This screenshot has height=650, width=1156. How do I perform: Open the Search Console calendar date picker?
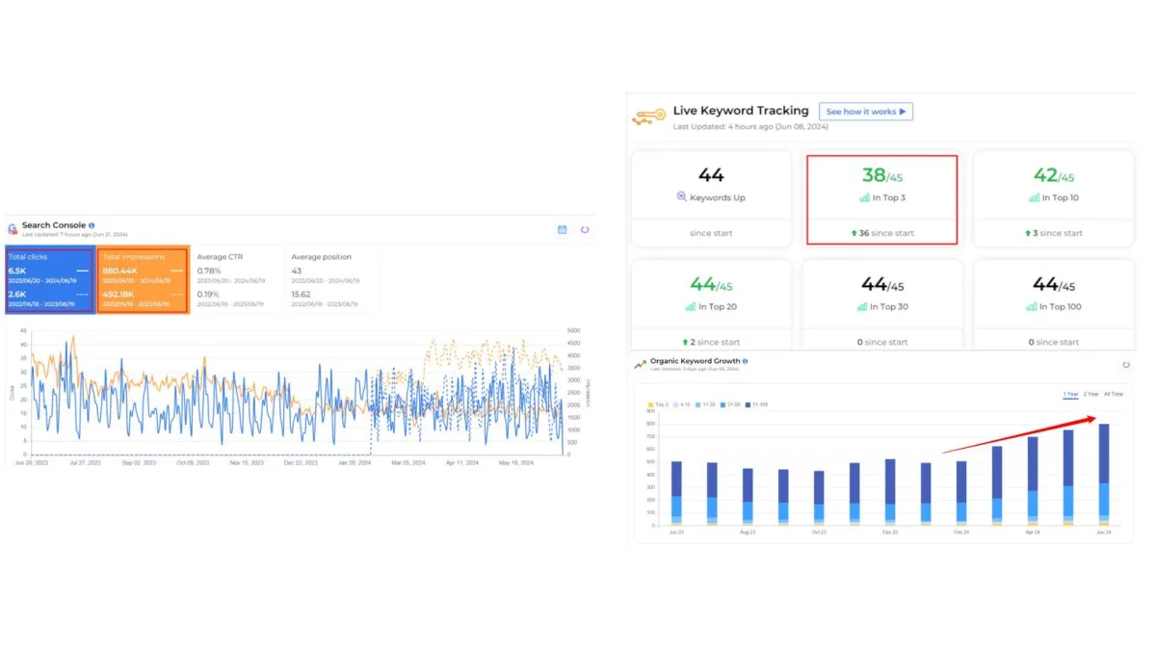[x=563, y=229]
